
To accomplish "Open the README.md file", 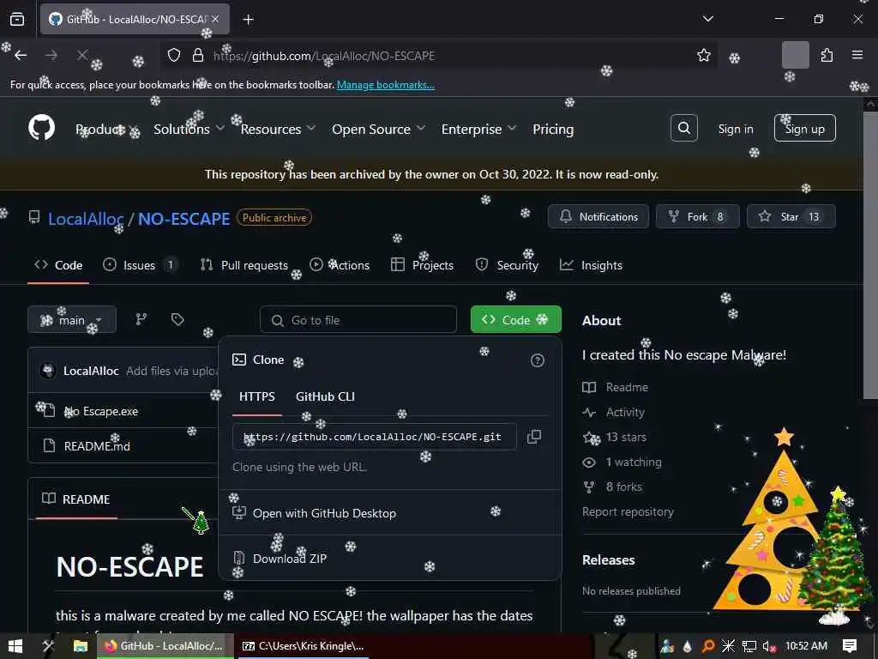I will [97, 446].
